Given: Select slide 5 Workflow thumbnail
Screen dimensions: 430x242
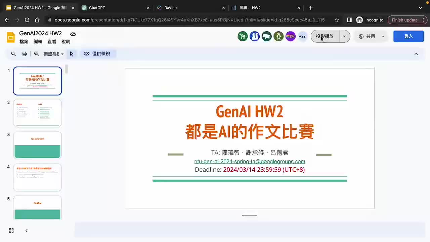Looking at the screenshot, I should [x=37, y=208].
